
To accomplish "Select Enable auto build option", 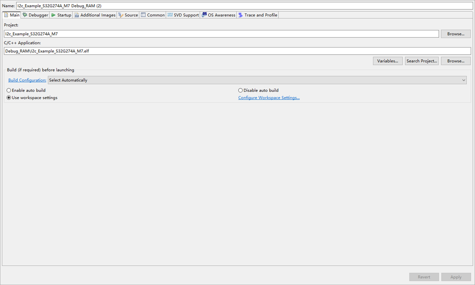I will click(26, 90).
